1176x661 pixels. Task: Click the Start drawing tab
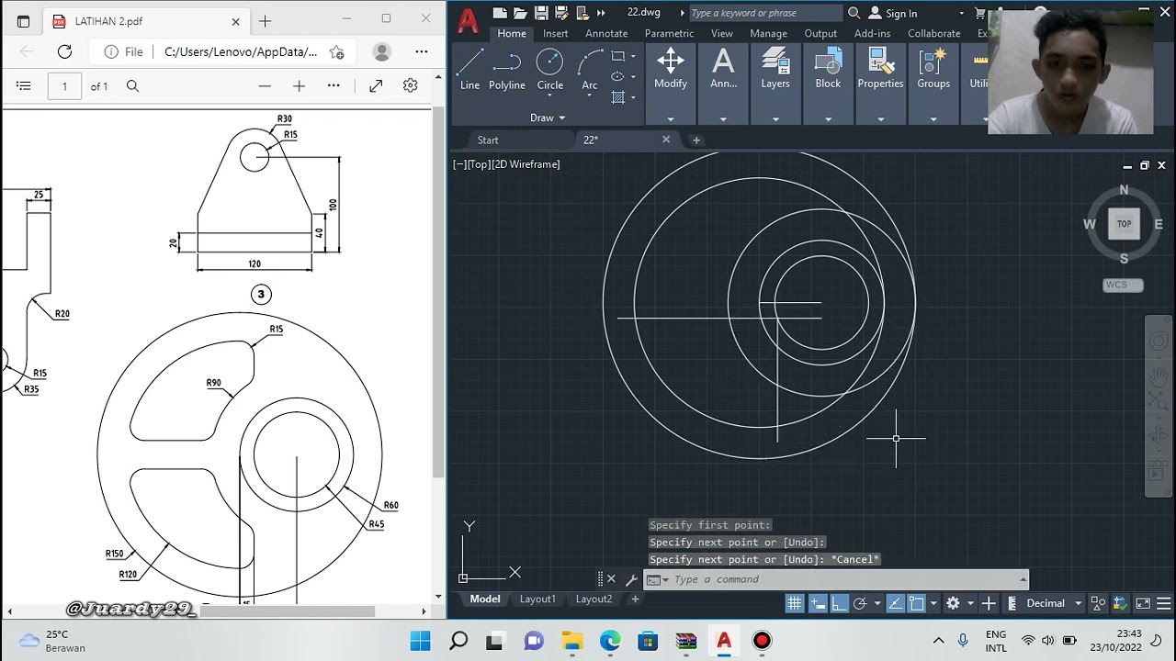point(488,140)
